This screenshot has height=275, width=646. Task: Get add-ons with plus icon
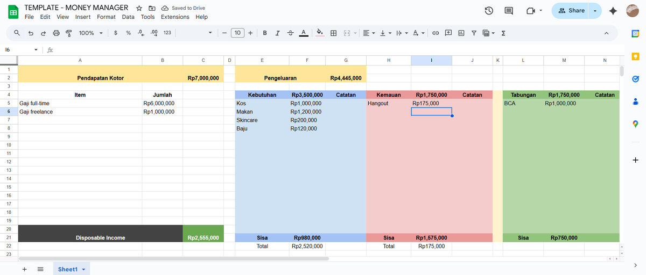click(635, 160)
